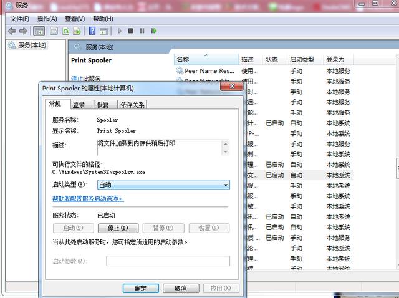Click the Export list toolbar icon
Viewport: 399px width, 298px height.
click(77, 31)
